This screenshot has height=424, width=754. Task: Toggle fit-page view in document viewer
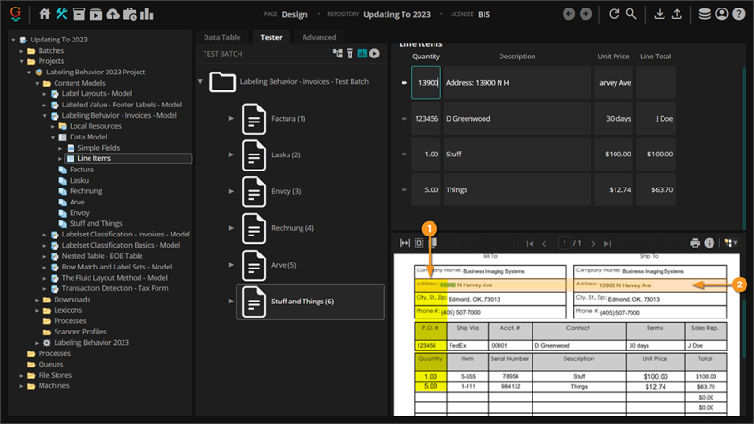click(419, 243)
